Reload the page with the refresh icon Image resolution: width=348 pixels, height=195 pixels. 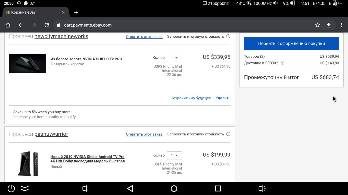tap(47, 25)
